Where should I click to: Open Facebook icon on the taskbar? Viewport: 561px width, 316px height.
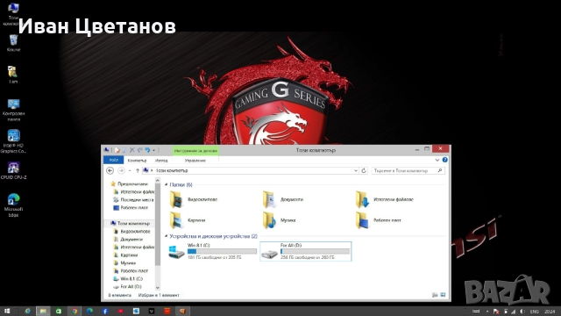click(105, 311)
